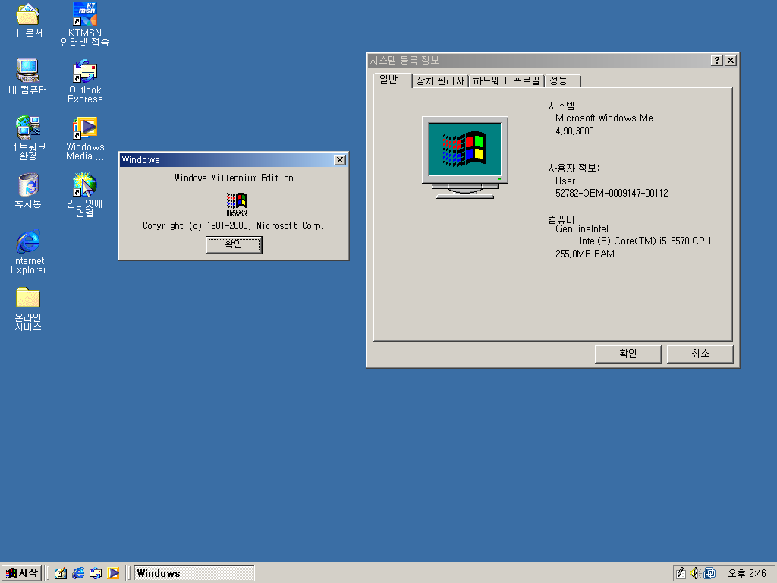Click the GenuineIntel text
Image resolution: width=777 pixels, height=583 pixels.
coord(582,229)
